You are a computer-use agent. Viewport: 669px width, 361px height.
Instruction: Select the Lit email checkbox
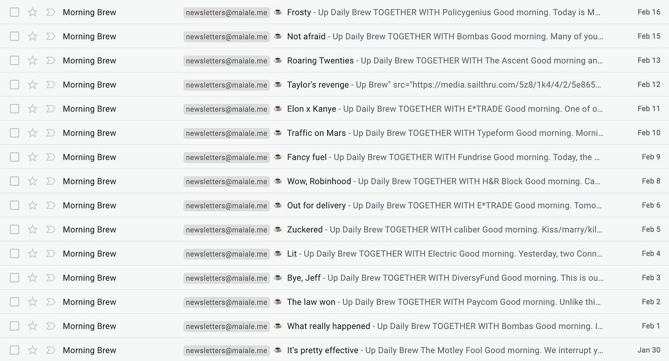[15, 254]
